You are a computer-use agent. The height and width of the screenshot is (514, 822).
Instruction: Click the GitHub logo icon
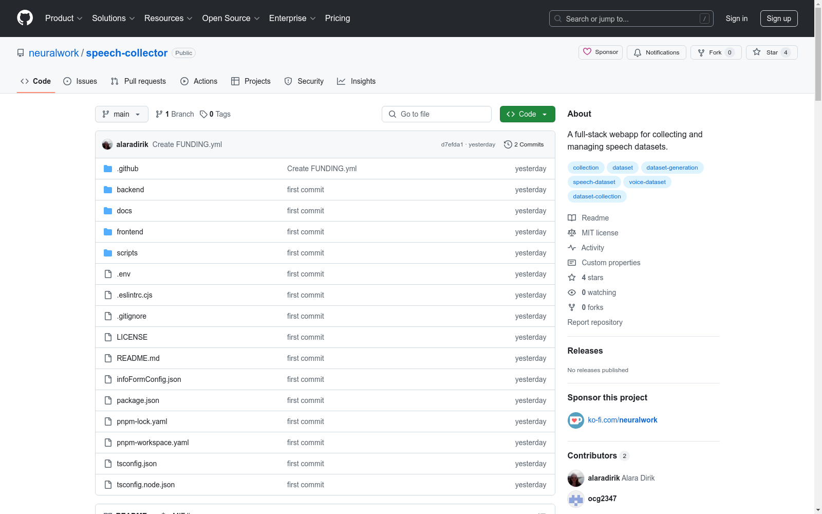pos(25,18)
